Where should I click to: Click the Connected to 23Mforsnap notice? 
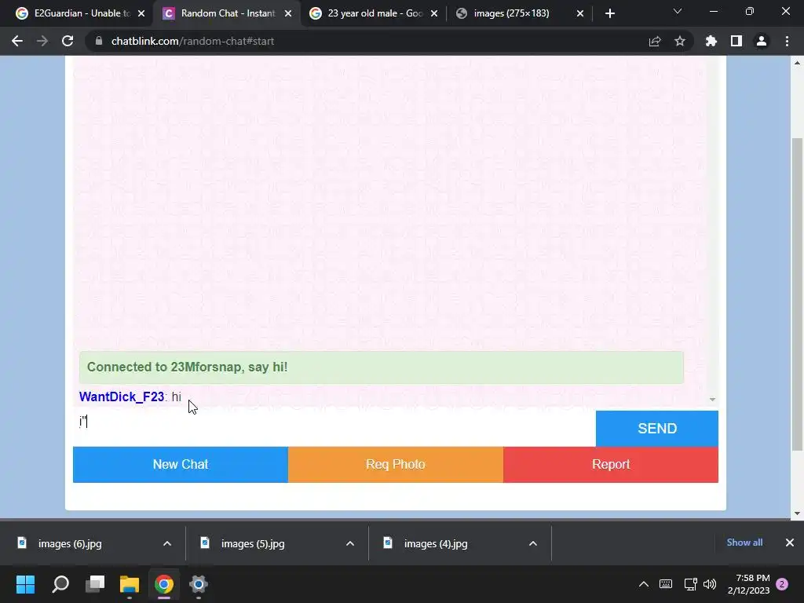pyautogui.click(x=381, y=367)
